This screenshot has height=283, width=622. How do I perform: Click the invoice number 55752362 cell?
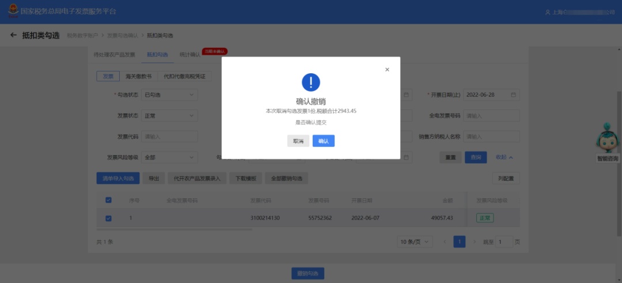coord(320,218)
